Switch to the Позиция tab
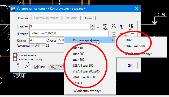Screen dimensions: 169x97 click(x=23, y=18)
